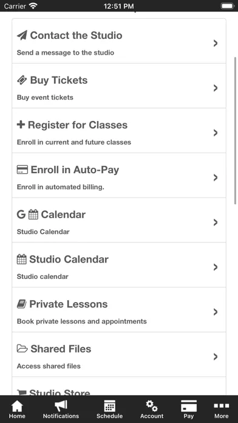This screenshot has width=238, height=423.
Task: Expand Contact the Studio with its chevron
Action: 216,43
